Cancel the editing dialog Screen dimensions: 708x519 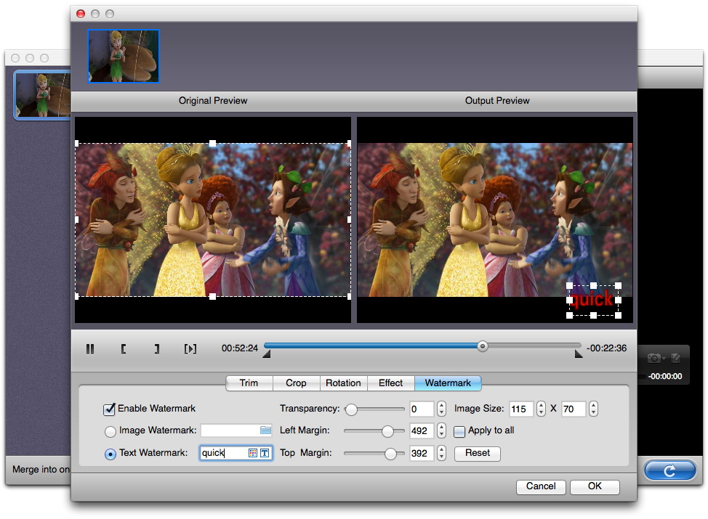(x=541, y=486)
